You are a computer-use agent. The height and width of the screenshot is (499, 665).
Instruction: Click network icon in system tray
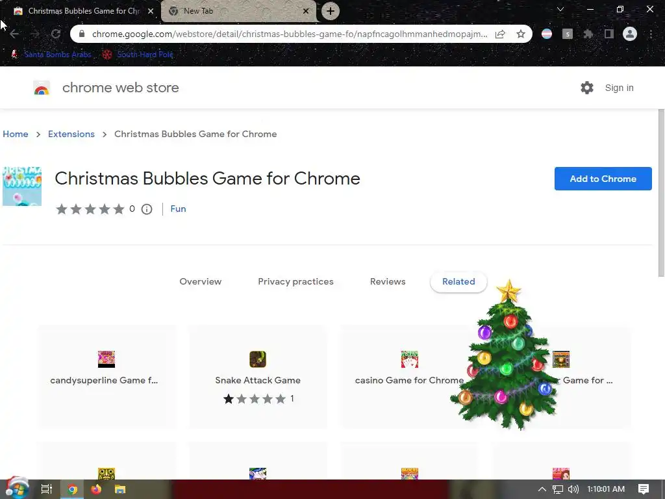click(x=558, y=489)
